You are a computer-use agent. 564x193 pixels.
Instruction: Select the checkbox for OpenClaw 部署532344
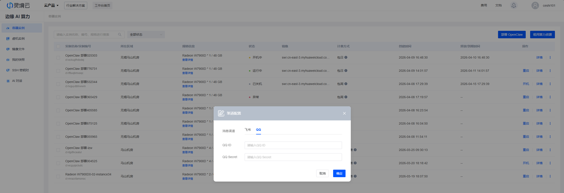(x=58, y=84)
